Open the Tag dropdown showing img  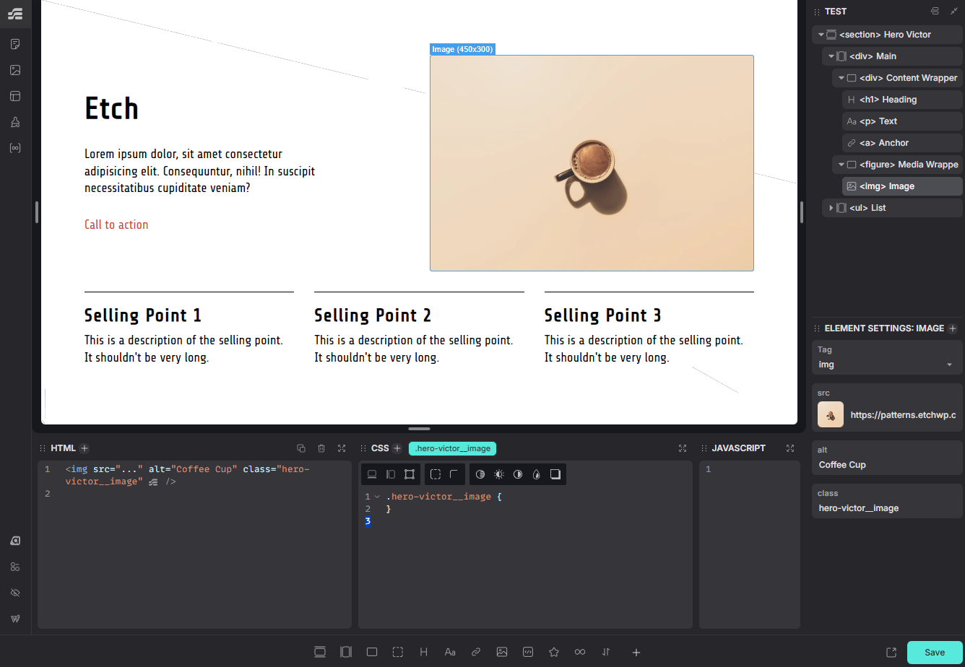(887, 365)
